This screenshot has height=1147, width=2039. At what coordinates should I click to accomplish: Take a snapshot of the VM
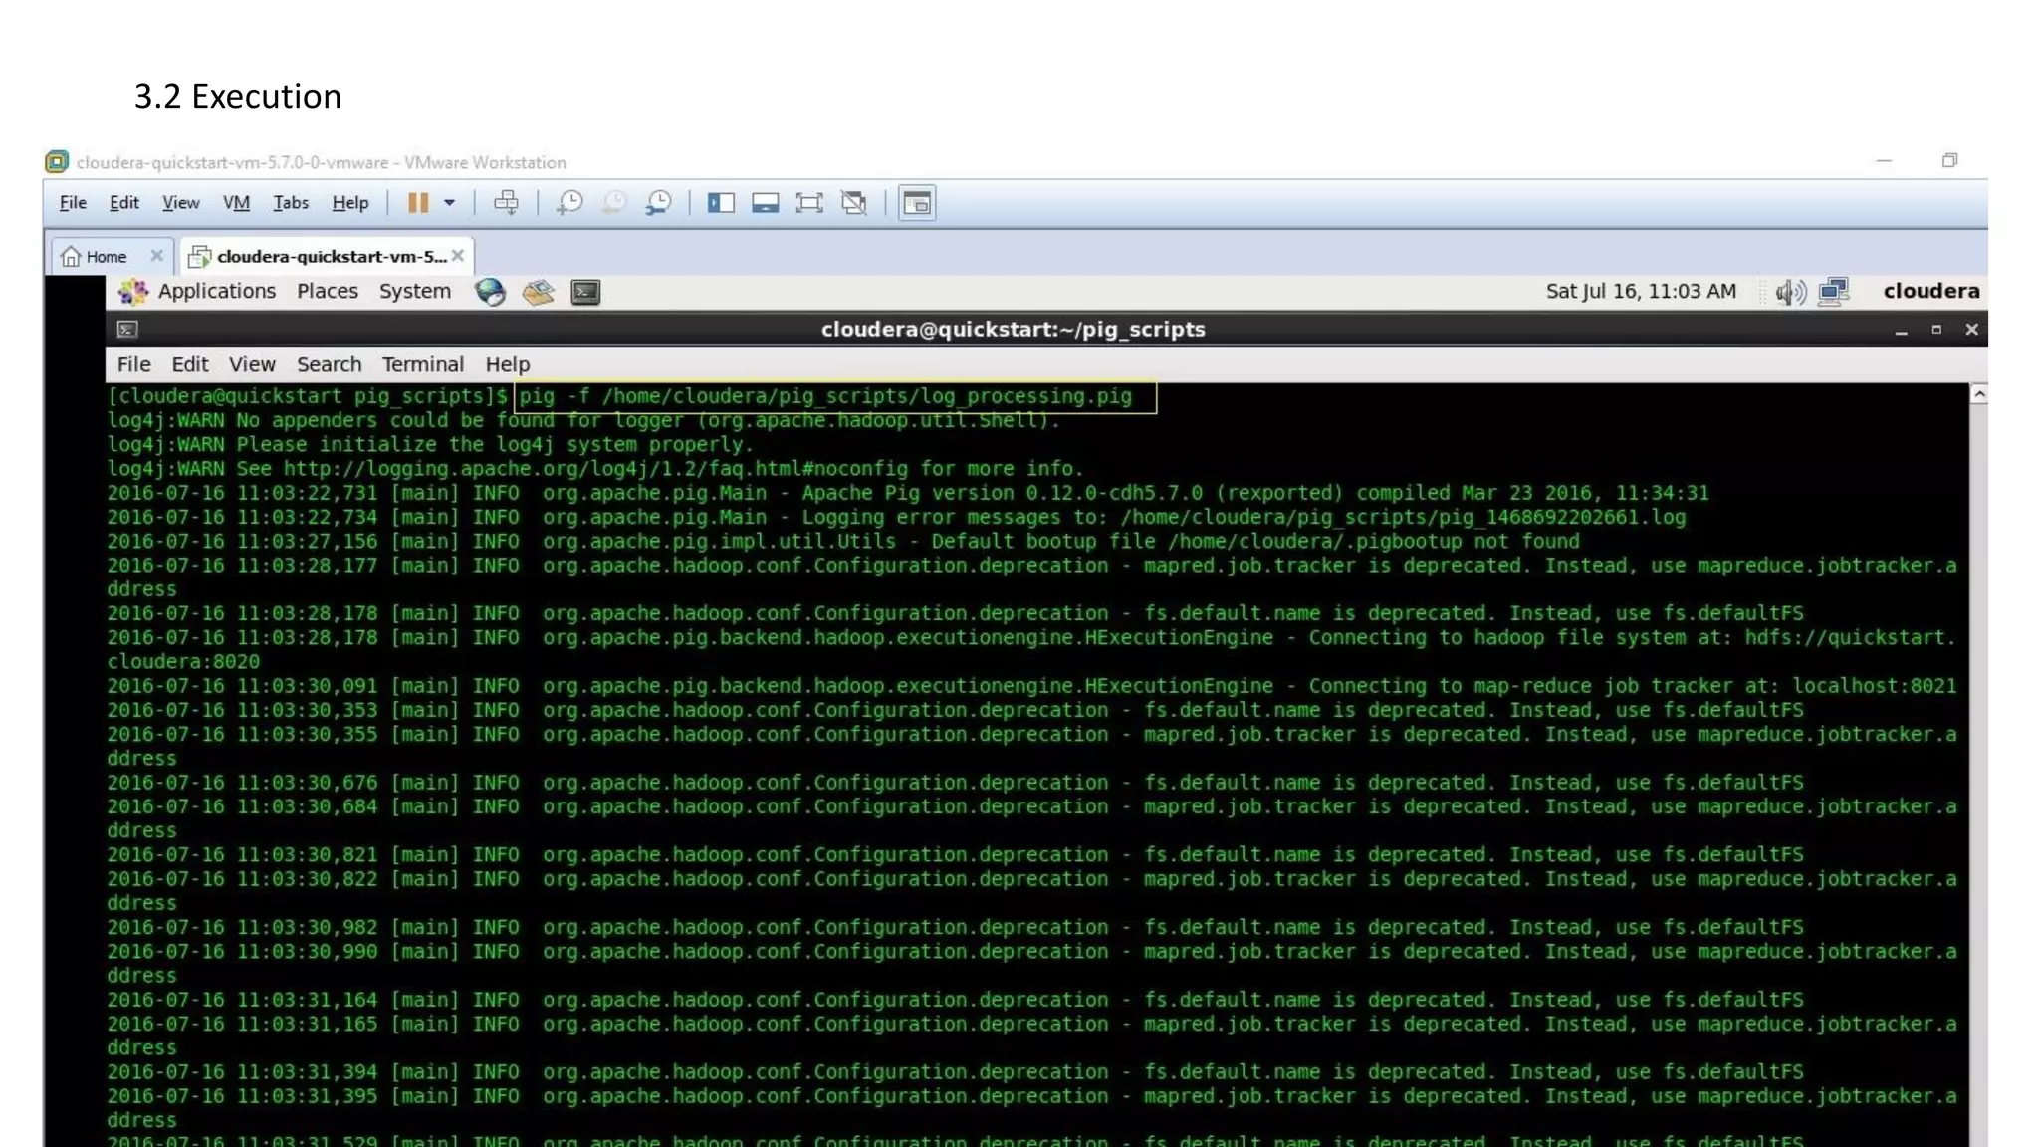tap(569, 203)
